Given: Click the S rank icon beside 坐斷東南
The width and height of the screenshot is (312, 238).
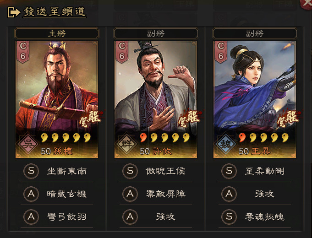Looking at the screenshot, I should 31,171.
